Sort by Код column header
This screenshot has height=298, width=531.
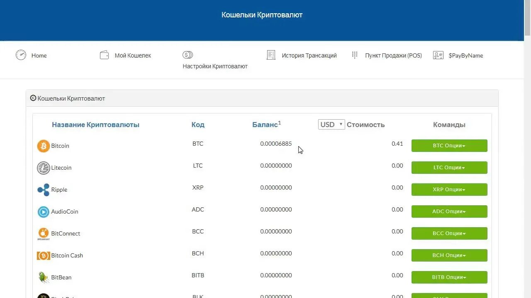[x=198, y=125]
